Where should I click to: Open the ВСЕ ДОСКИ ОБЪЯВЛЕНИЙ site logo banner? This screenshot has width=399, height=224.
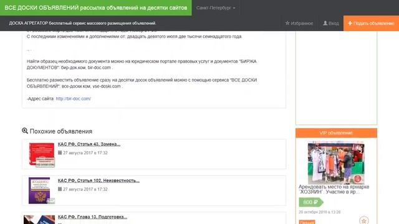tap(95, 7)
